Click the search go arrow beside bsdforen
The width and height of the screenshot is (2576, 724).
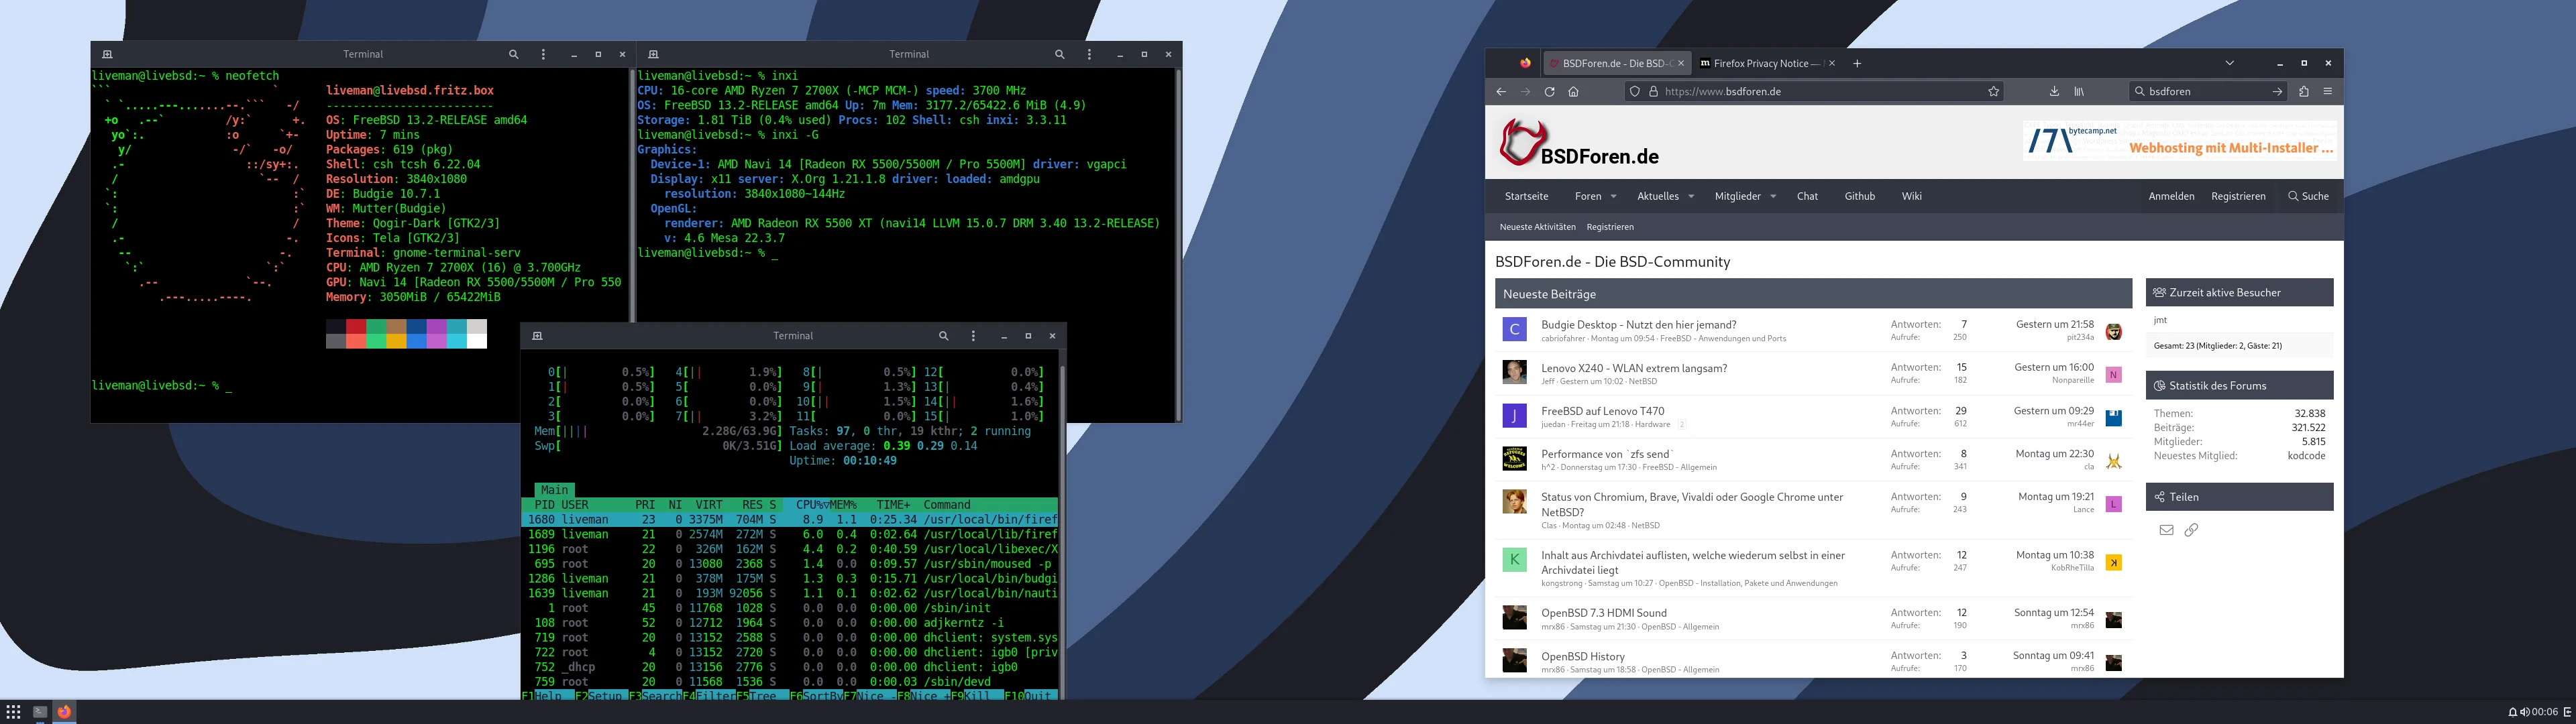(x=2277, y=92)
